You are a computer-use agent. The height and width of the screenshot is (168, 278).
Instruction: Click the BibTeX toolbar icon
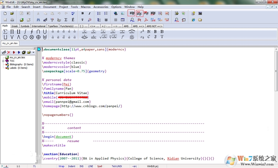(x=160, y=13)
